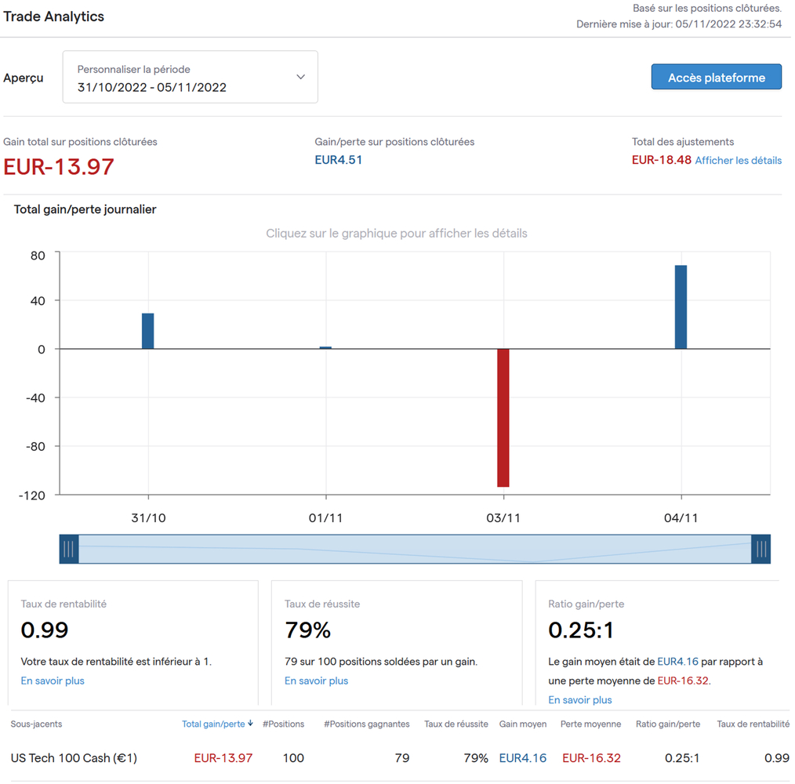Click the chevron arrow in the period selector
Viewport: 795px width, 784px height.
pyautogui.click(x=300, y=77)
